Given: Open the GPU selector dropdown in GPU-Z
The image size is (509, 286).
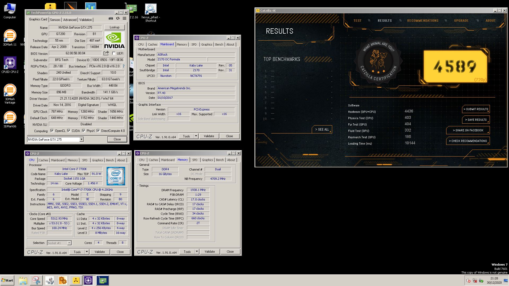Looking at the screenshot, I should 82,139.
